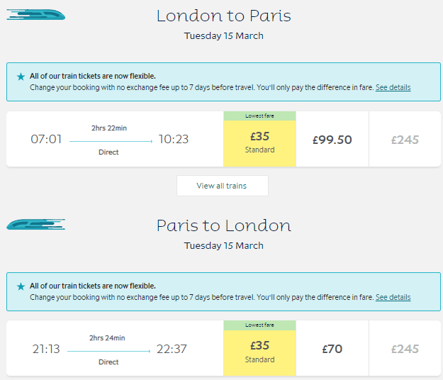Viewport: 443px width, 380px height.
Task: Select the £35 Standard fare for the 07:01 train
Action: (259, 142)
